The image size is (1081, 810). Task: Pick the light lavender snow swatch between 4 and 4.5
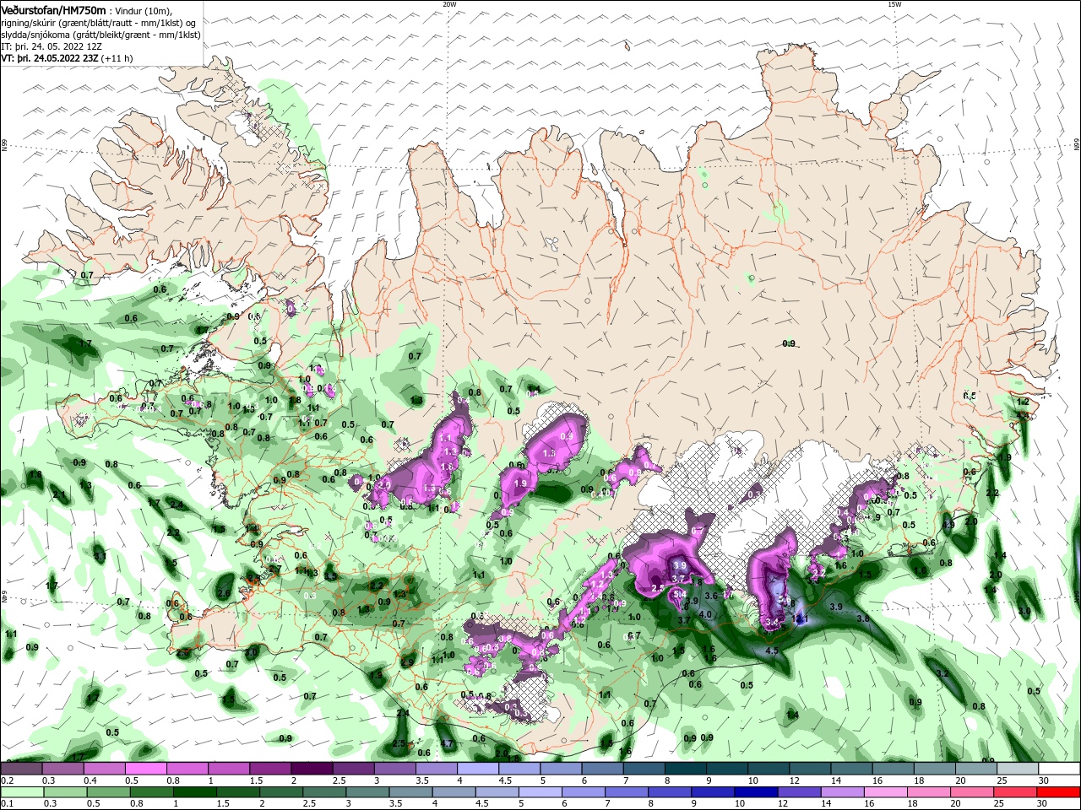(477, 769)
